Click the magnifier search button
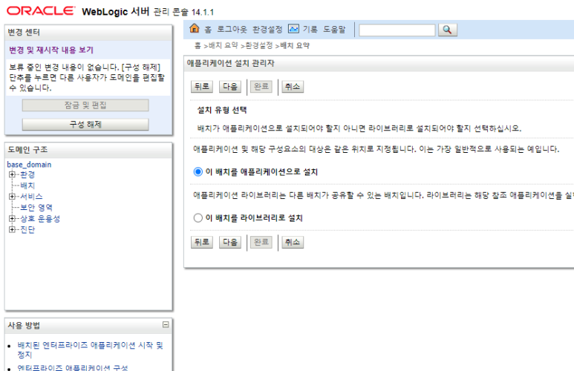This screenshot has height=371, width=574. [x=447, y=30]
